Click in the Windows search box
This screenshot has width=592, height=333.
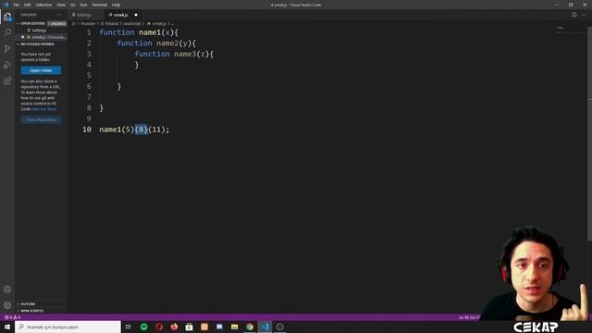coord(68,327)
